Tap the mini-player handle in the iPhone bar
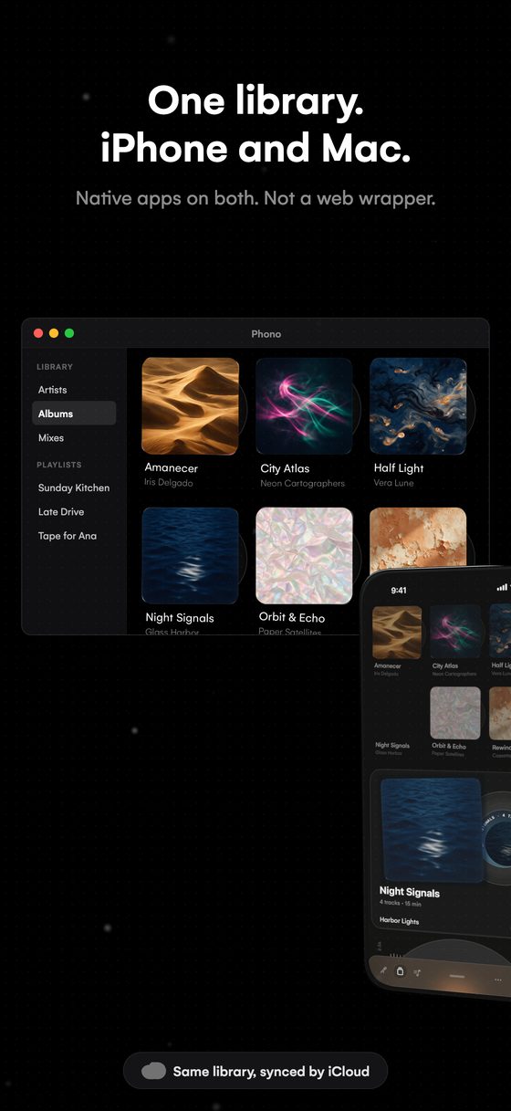 click(x=457, y=976)
